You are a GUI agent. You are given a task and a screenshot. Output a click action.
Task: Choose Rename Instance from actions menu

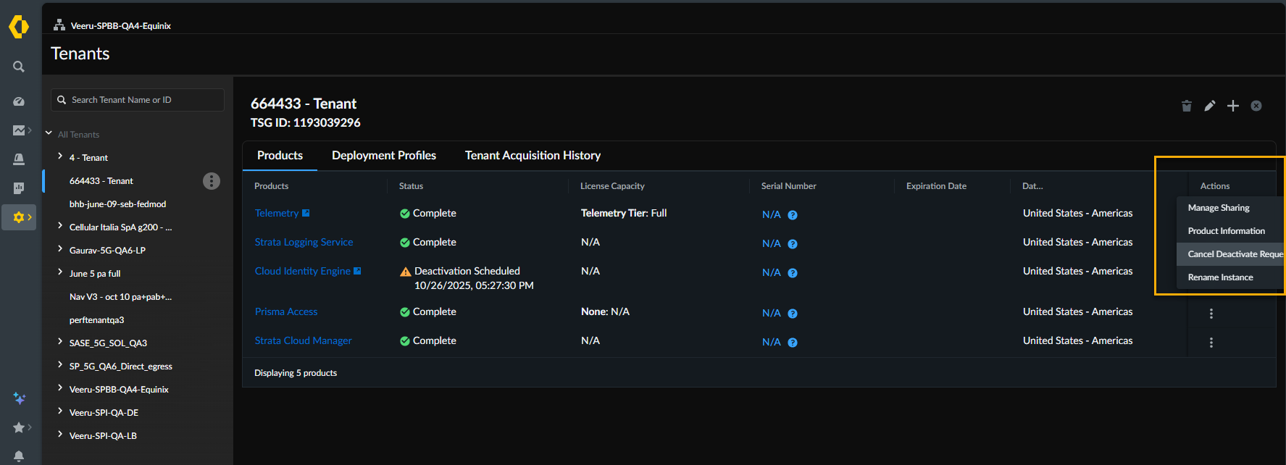pos(1220,277)
